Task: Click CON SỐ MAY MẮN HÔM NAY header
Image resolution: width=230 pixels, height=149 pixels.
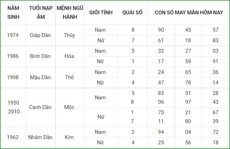Action: click(x=189, y=13)
